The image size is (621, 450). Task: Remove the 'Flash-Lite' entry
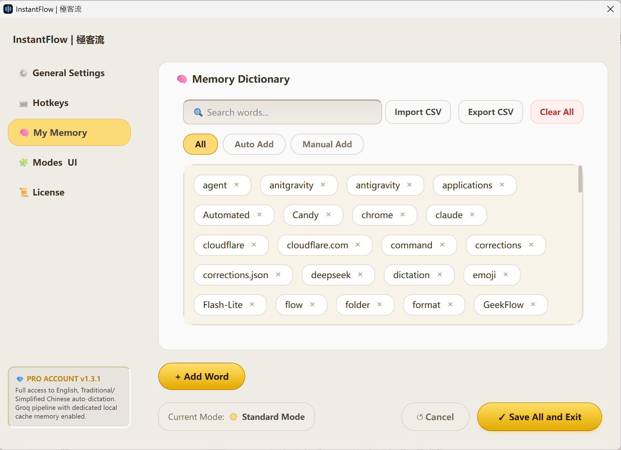(252, 305)
